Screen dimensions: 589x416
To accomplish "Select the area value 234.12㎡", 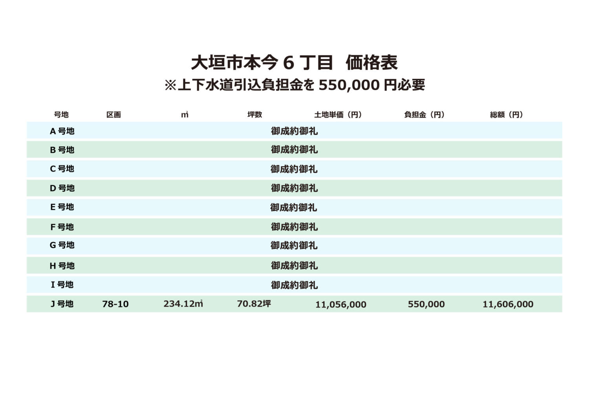I will (x=183, y=304).
